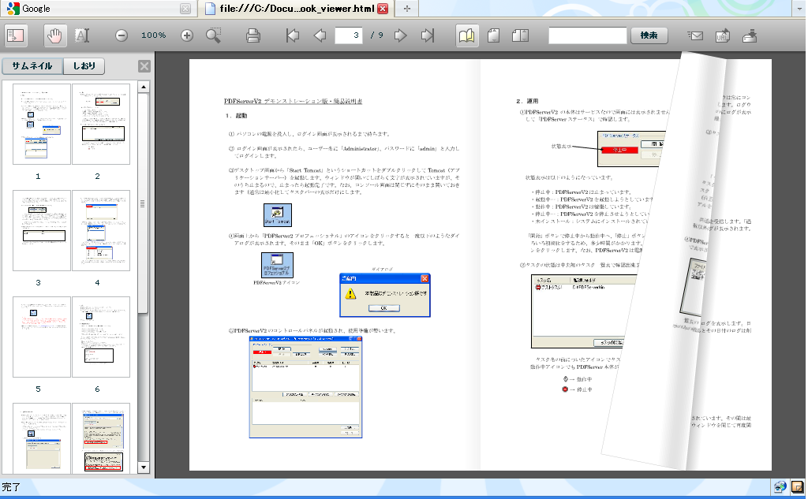Screen dimensions: 808x499
Task: Select page 3 thumbnail
Action: coord(42,231)
